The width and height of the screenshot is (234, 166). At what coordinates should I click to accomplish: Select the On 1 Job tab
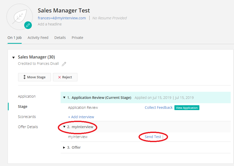coord(15,38)
